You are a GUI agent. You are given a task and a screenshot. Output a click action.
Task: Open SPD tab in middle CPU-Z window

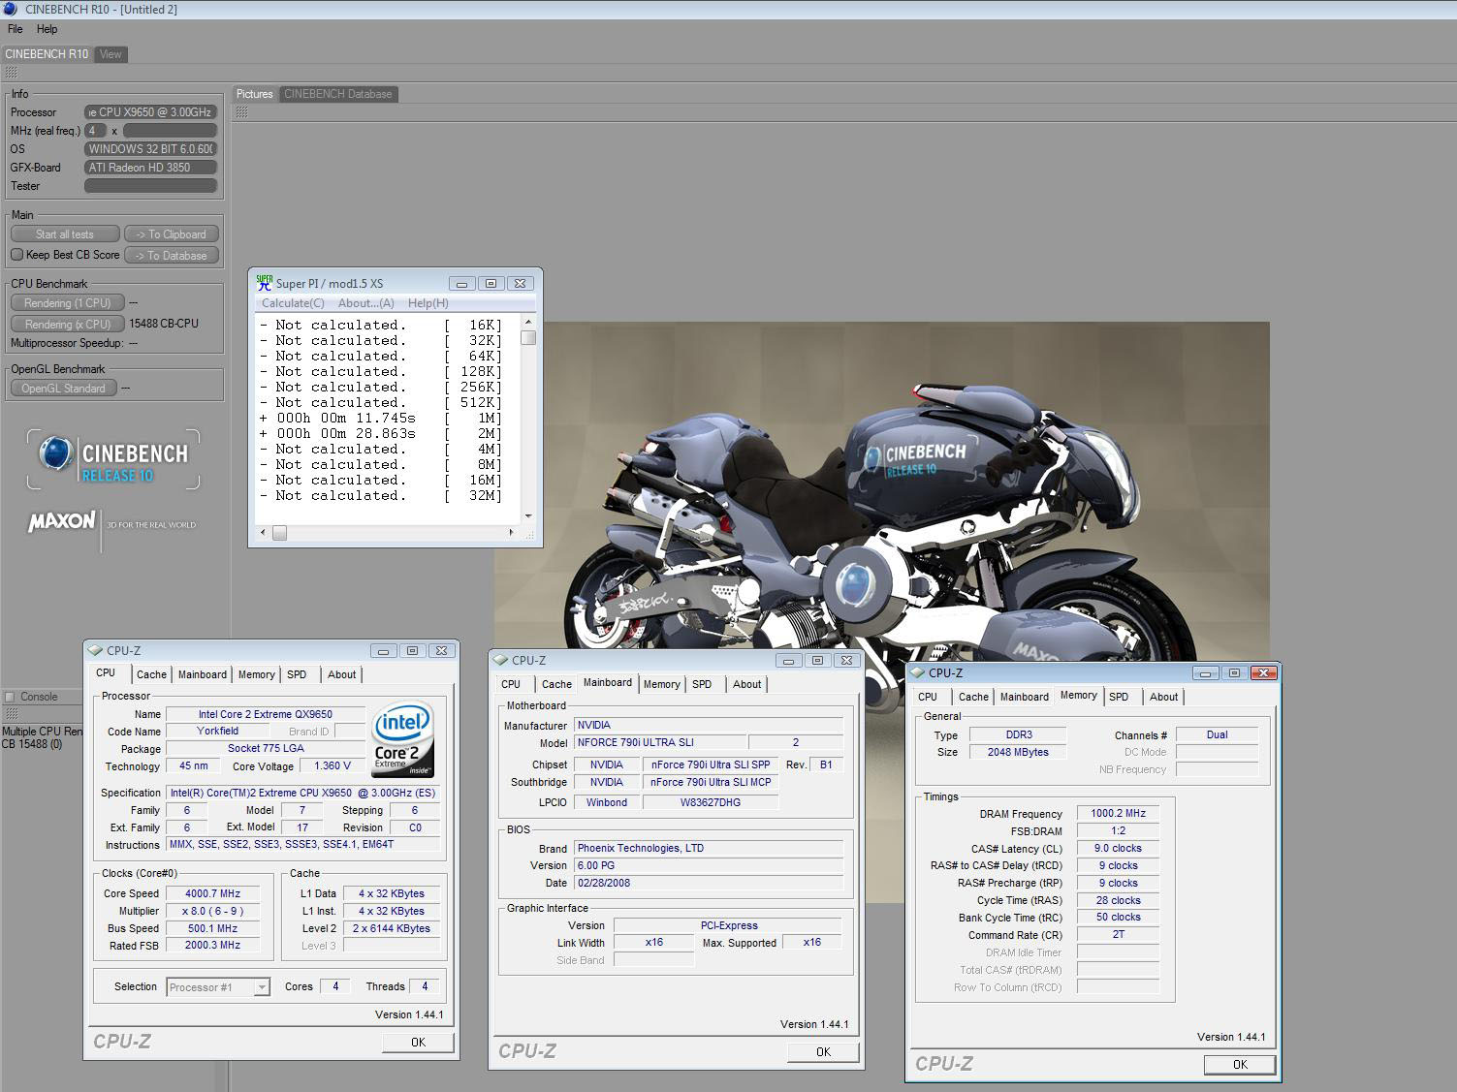click(x=702, y=684)
